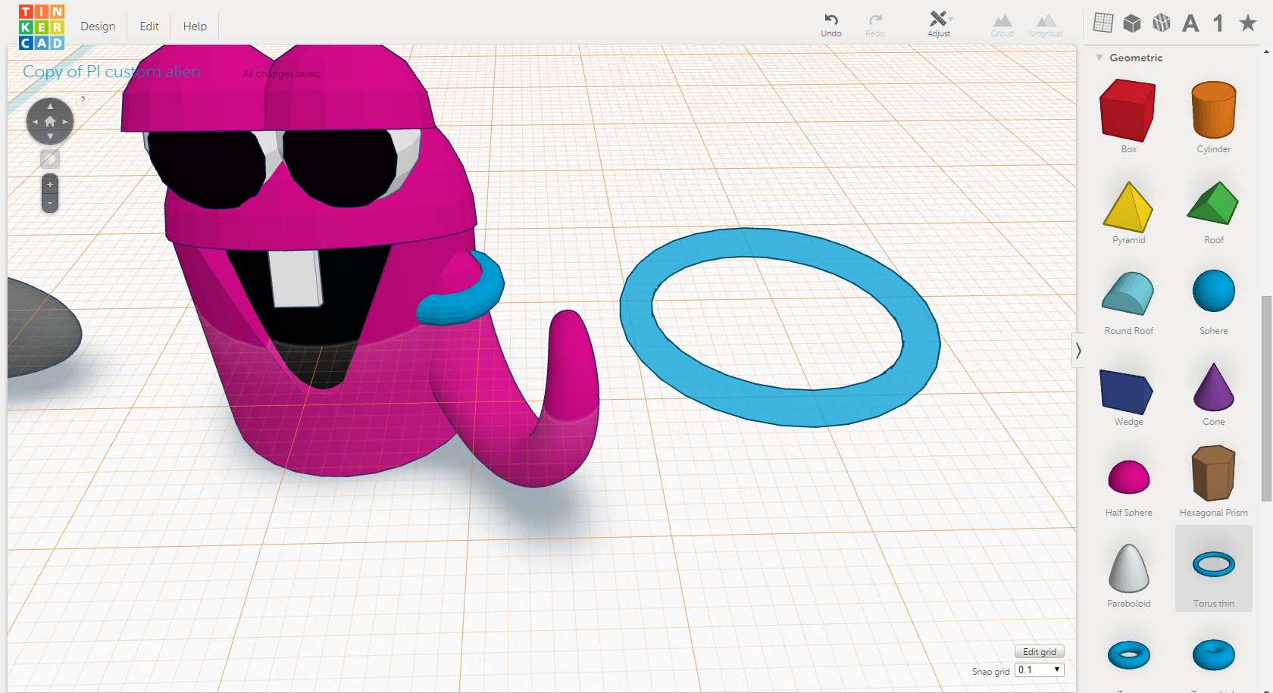This screenshot has height=693, width=1273.
Task: Fit view to selection cube button
Action: tap(50, 159)
